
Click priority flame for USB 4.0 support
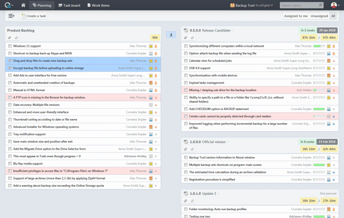[x=334, y=68]
